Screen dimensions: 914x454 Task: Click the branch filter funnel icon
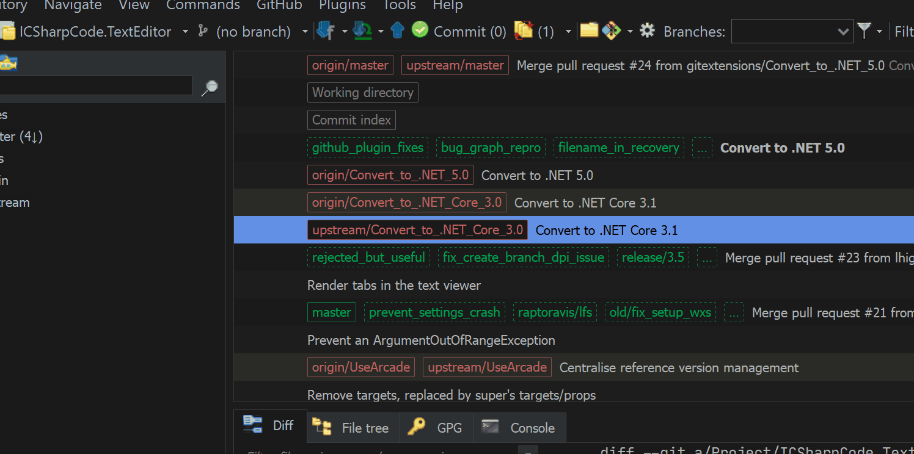(x=863, y=30)
